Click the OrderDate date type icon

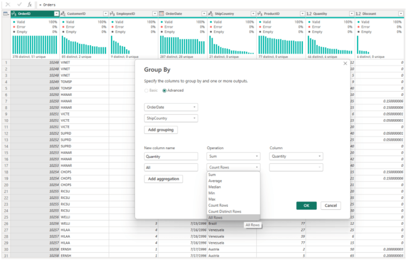coord(161,14)
